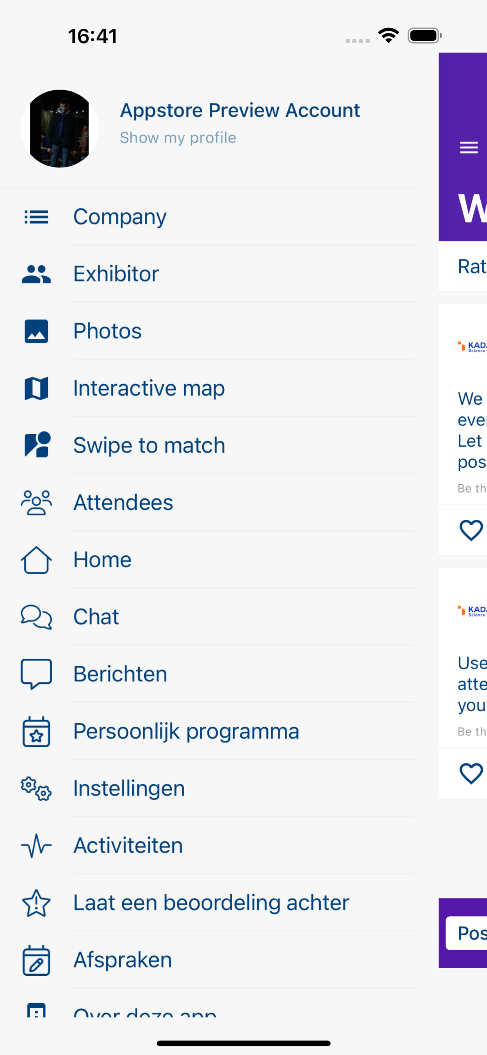Screen dimensions: 487x1055
Task: Tap the Afspraken calendar pencil icon
Action: (x=36, y=960)
